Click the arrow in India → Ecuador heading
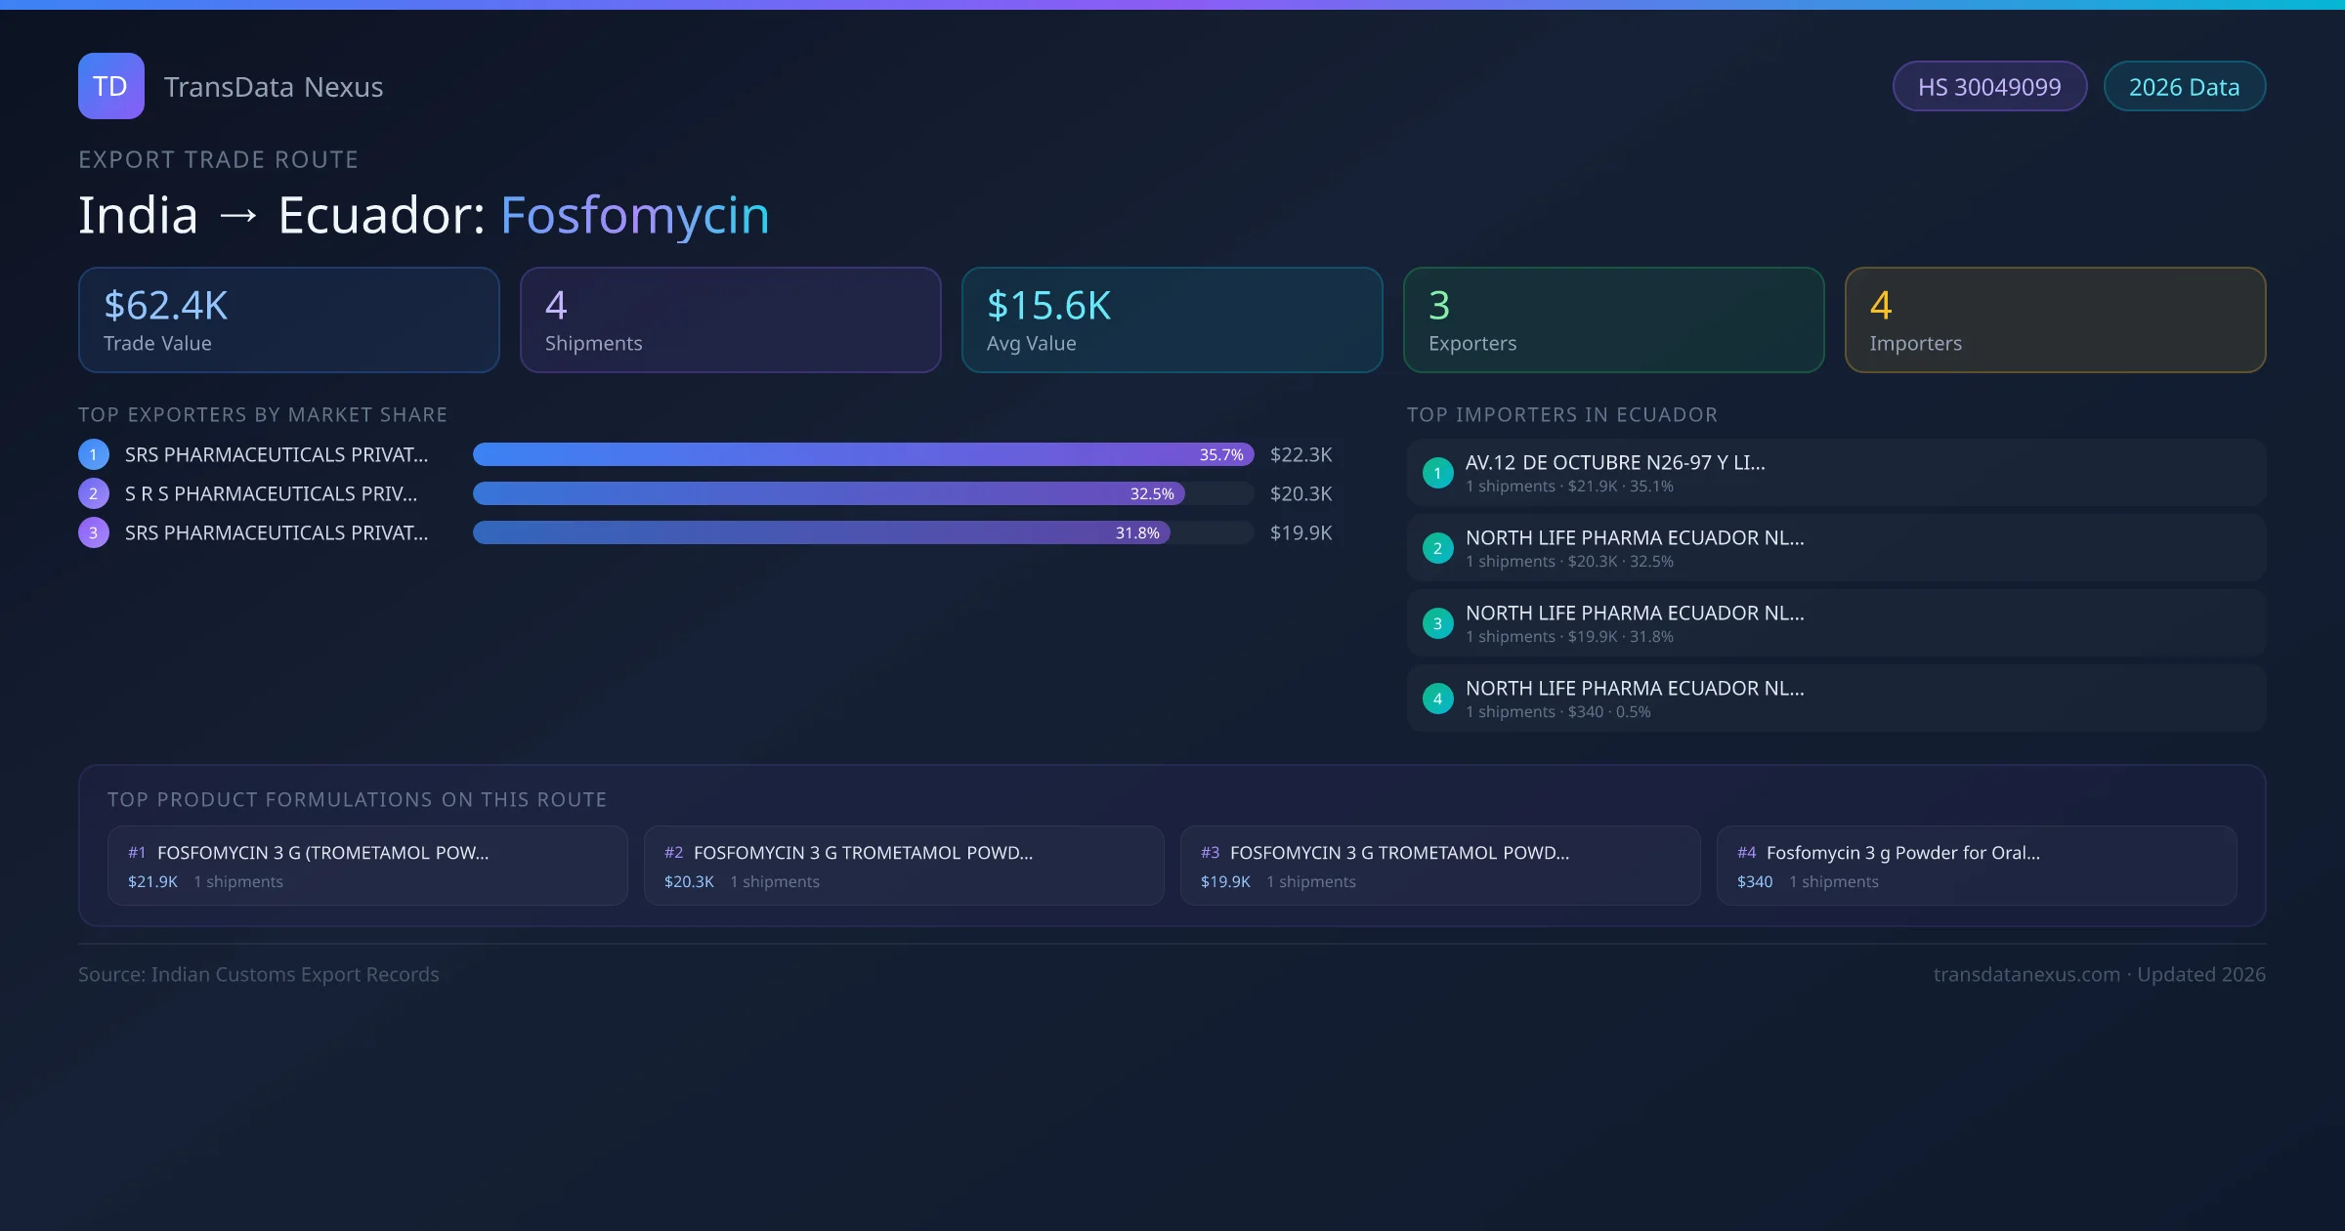This screenshot has height=1231, width=2345. click(x=237, y=215)
